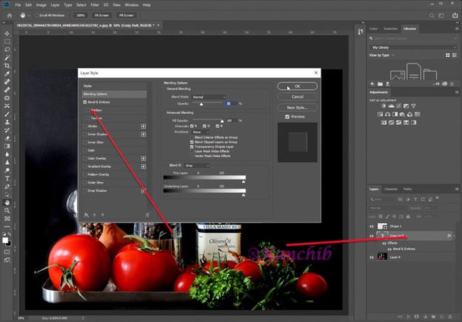Click the fx icon in Layer Style dialog
The image size is (462, 322).
[86, 215]
